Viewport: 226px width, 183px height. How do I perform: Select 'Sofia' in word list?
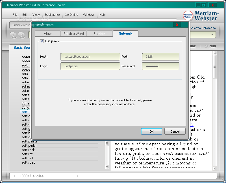click(x=25, y=103)
